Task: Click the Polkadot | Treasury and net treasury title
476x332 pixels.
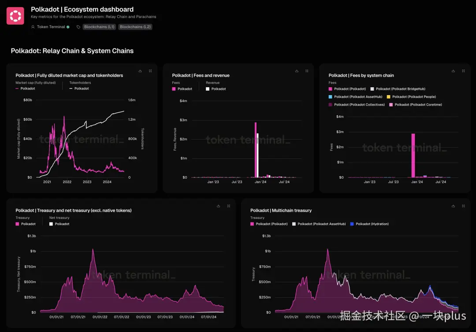Action: 74,210
